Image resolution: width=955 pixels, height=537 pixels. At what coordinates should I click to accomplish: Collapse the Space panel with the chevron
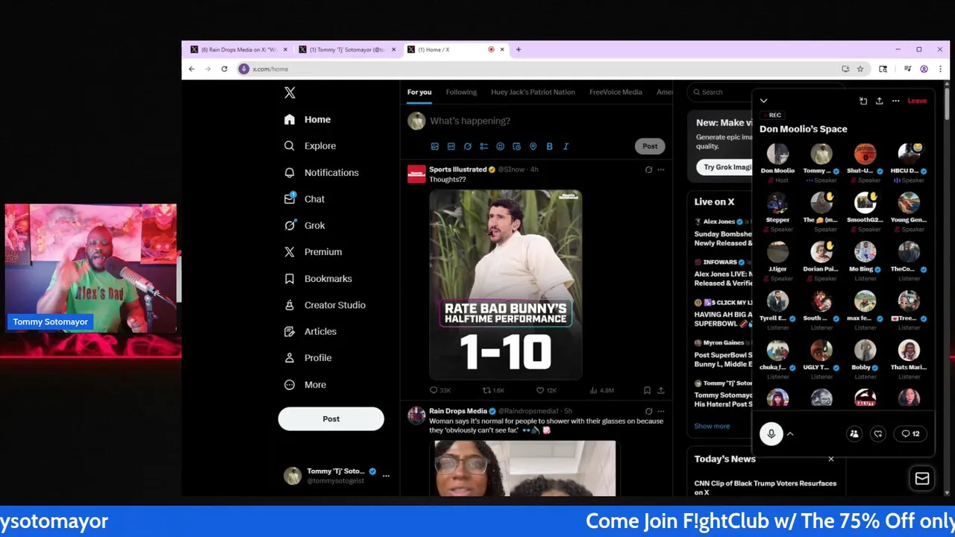763,101
